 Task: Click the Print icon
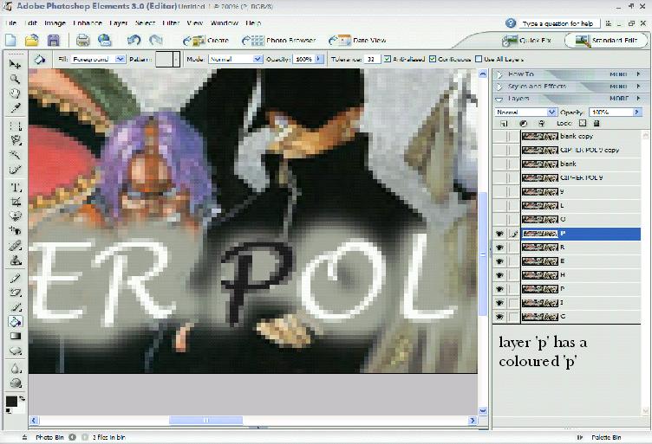[x=82, y=41]
